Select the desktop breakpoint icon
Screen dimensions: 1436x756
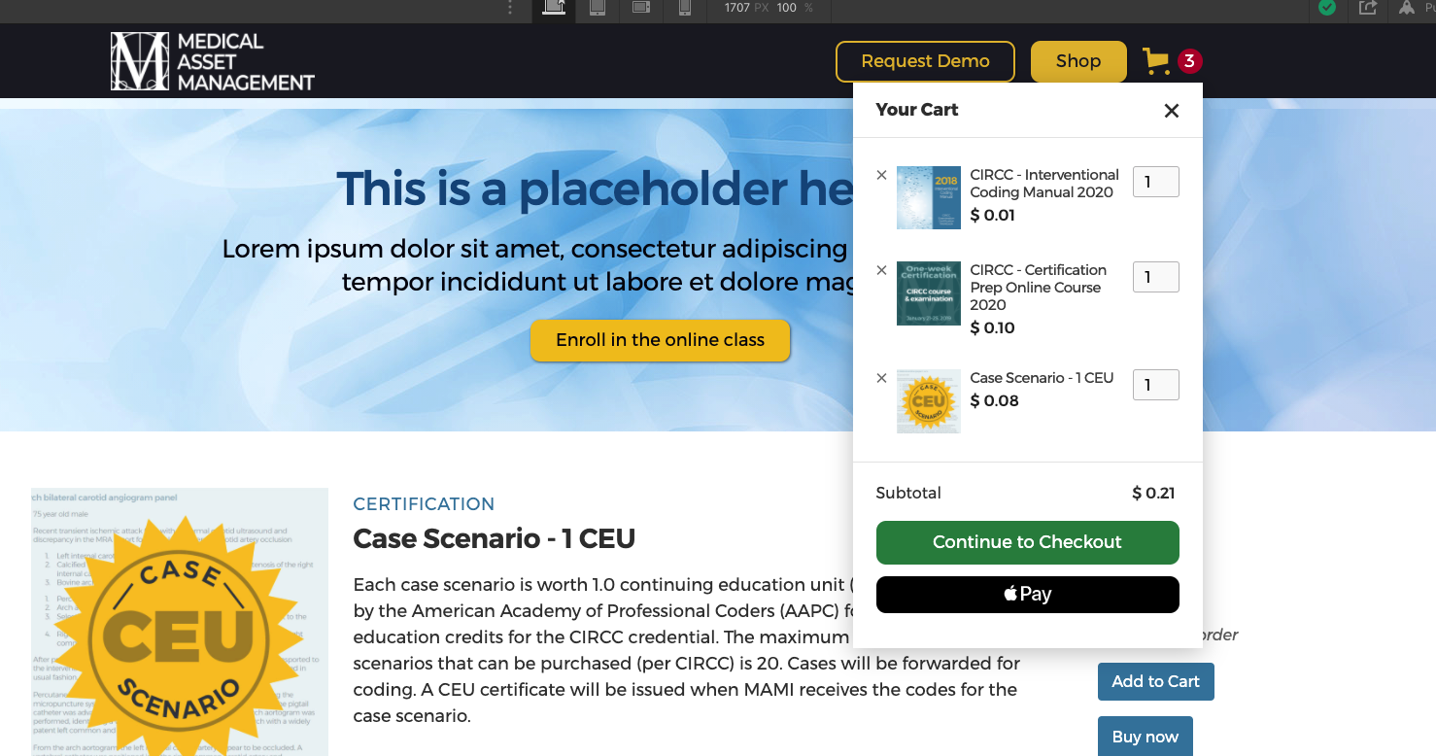coord(554,8)
